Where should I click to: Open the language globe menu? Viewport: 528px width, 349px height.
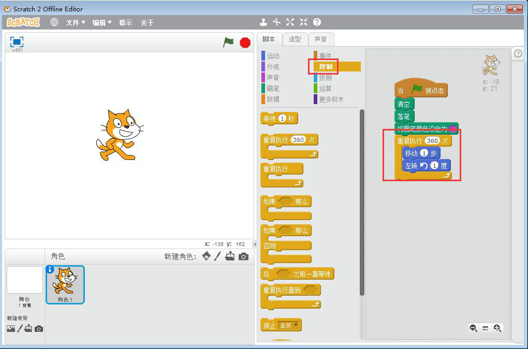coord(54,22)
